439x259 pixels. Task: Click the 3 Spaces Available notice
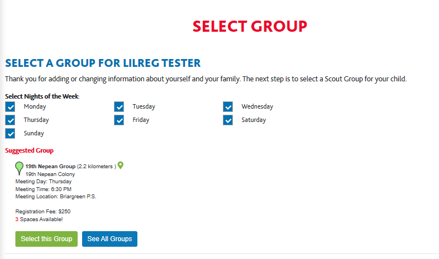click(x=39, y=219)
